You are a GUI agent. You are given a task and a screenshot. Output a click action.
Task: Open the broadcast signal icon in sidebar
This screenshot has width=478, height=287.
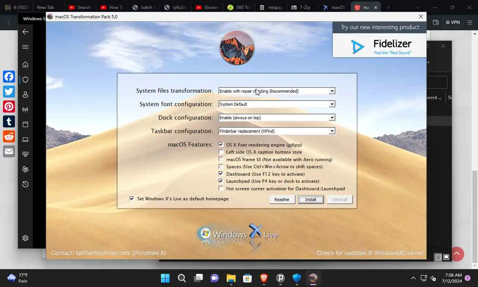click(x=25, y=109)
